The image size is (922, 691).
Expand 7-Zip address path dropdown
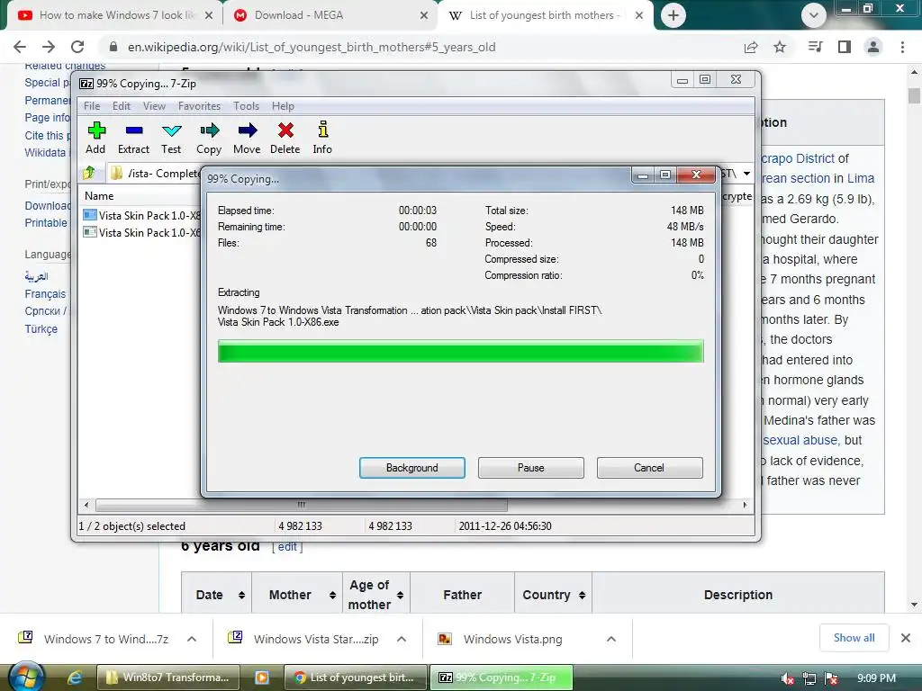(x=746, y=174)
